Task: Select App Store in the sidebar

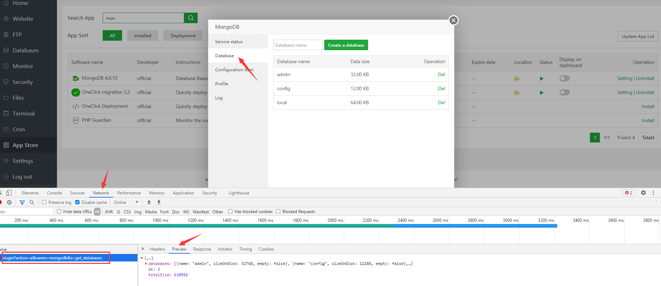Action: coord(25,145)
